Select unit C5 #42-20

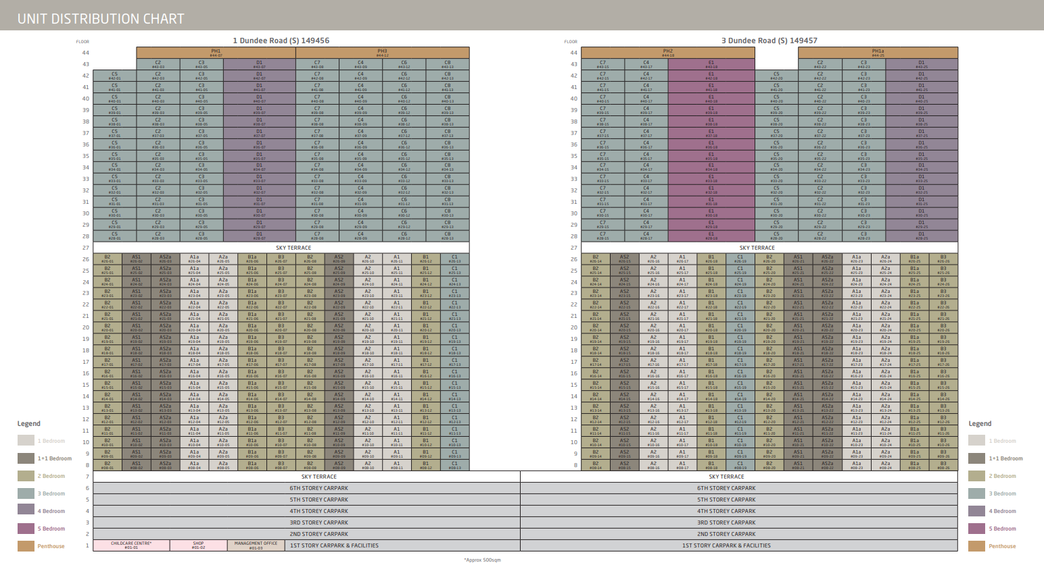tap(776, 76)
